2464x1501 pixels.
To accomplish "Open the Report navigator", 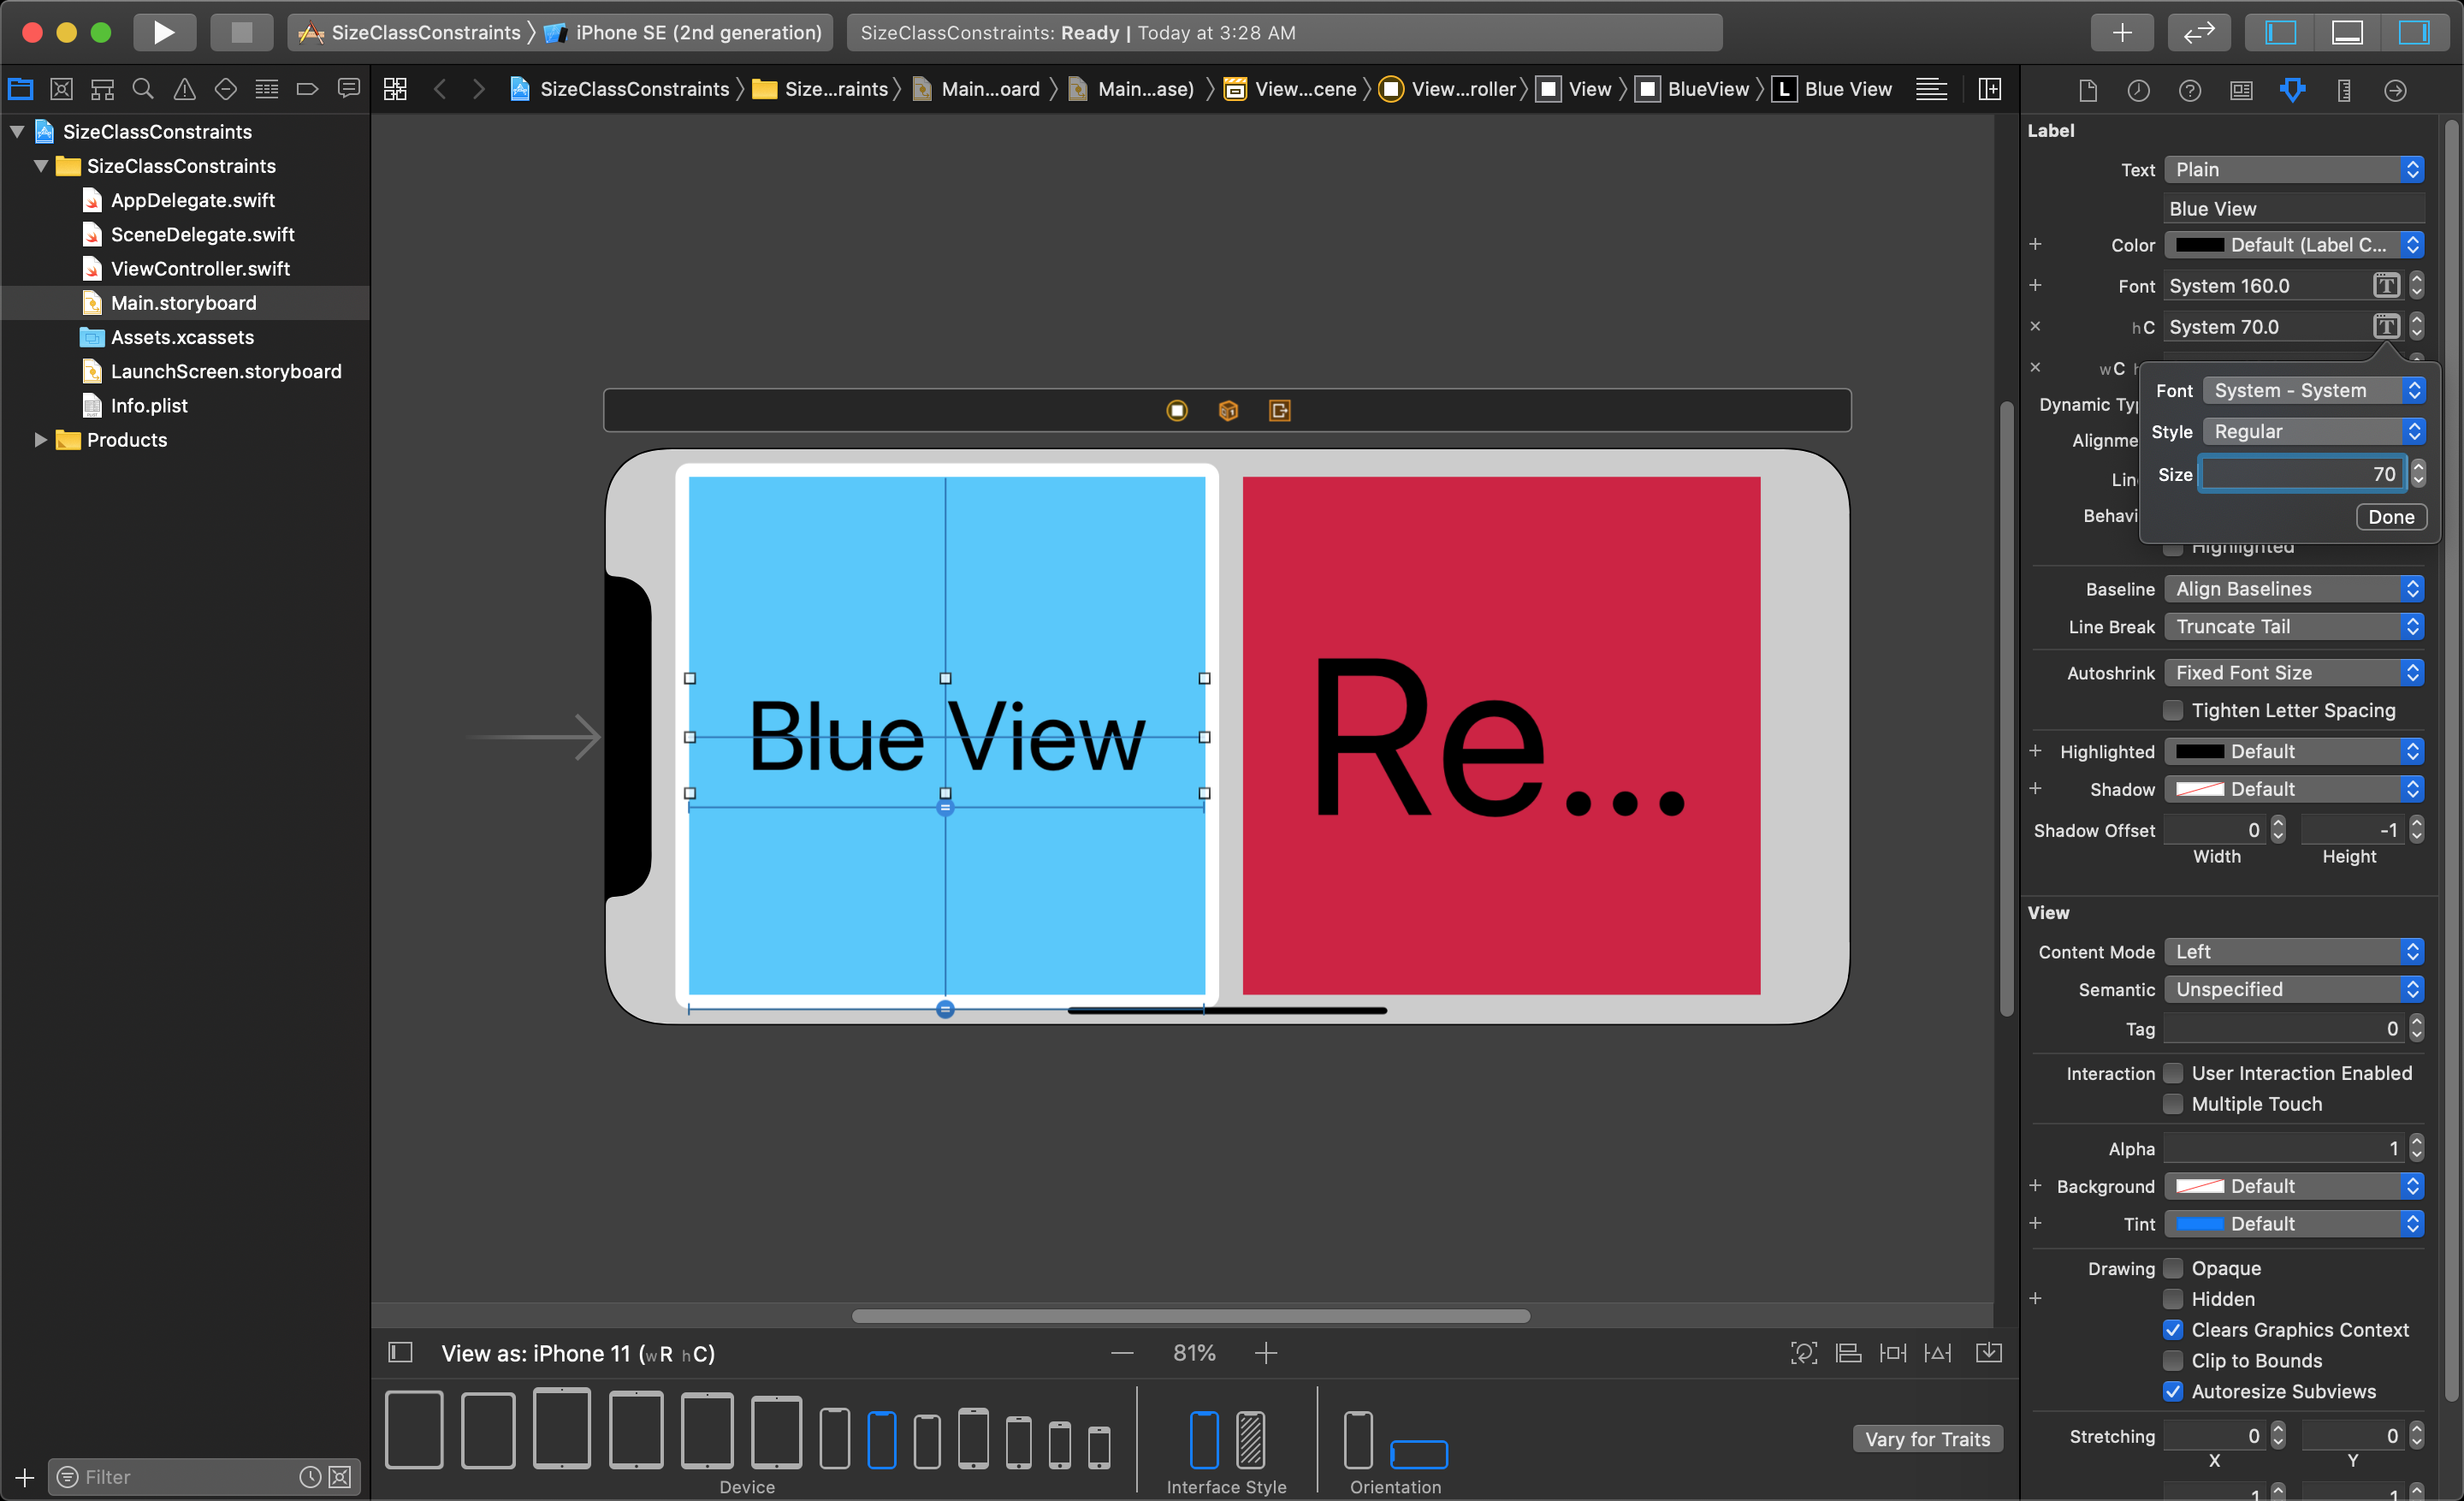I will 349,89.
